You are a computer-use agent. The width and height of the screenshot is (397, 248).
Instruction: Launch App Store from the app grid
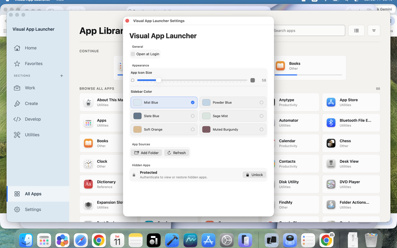point(351,102)
